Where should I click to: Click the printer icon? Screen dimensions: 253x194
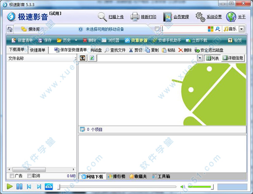pyautogui.click(x=135, y=17)
